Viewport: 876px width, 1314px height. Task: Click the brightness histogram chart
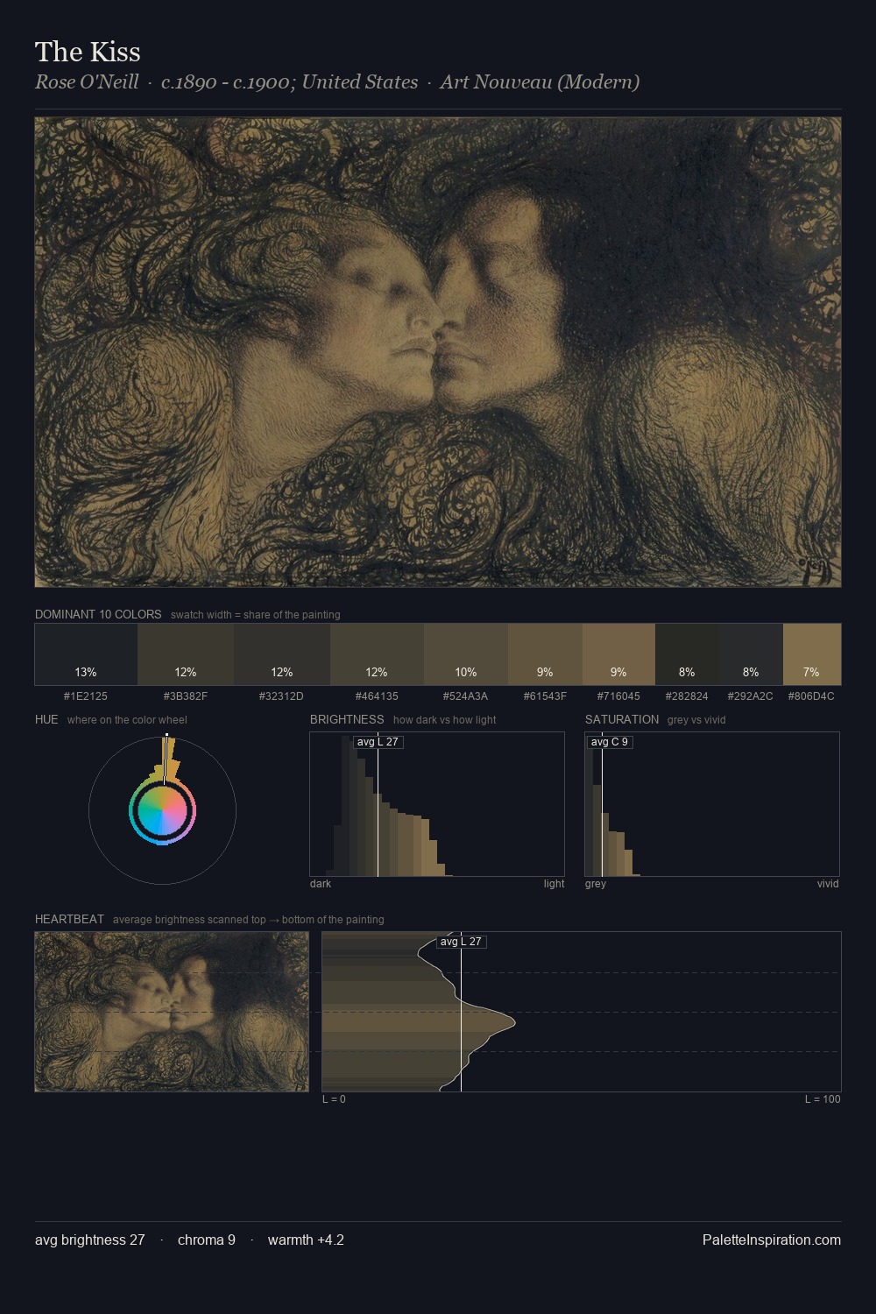pyautogui.click(x=437, y=804)
